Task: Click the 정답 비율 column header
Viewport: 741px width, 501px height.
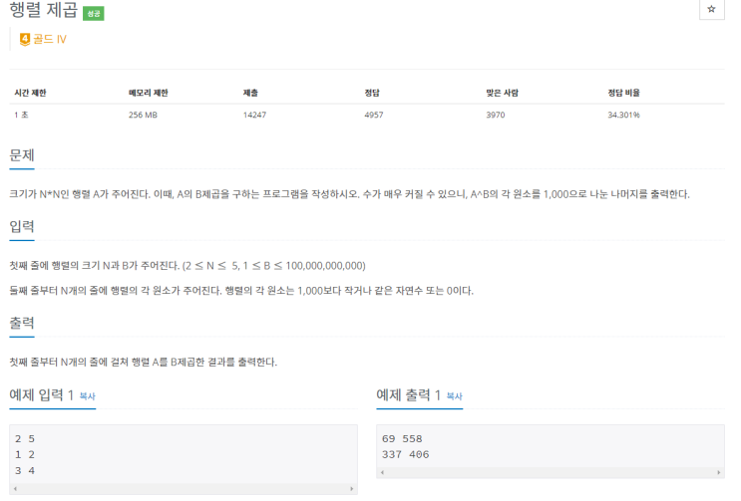Action: [x=623, y=93]
